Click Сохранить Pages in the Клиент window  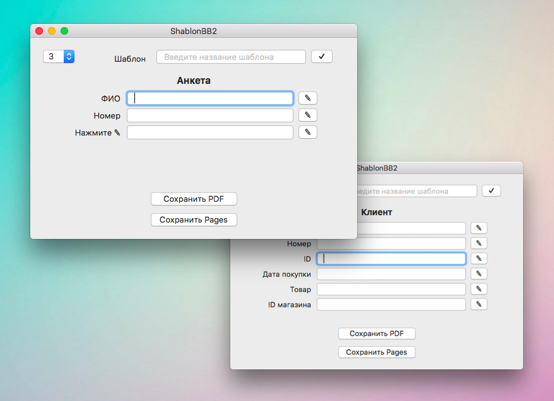377,352
